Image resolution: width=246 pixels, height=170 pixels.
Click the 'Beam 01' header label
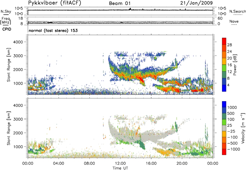(x=120, y=3)
